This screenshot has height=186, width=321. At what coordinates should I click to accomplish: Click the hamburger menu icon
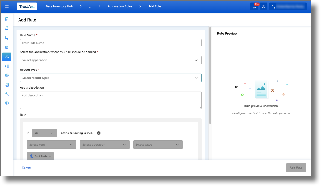(x=6, y=6)
